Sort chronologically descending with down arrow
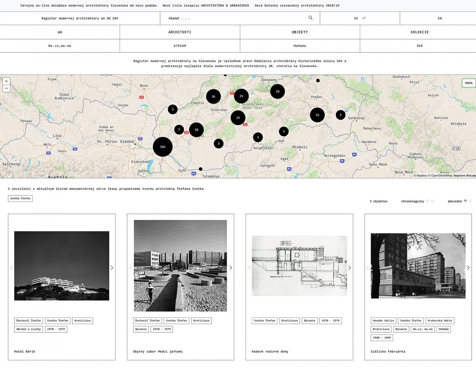 pyautogui.click(x=433, y=201)
